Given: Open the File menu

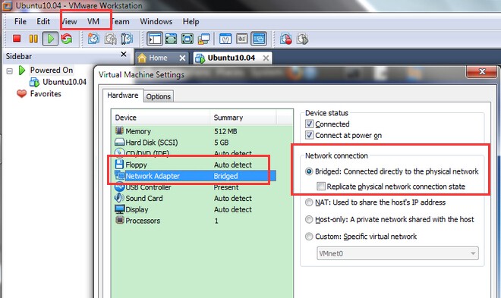Looking at the screenshot, I should [x=20, y=21].
